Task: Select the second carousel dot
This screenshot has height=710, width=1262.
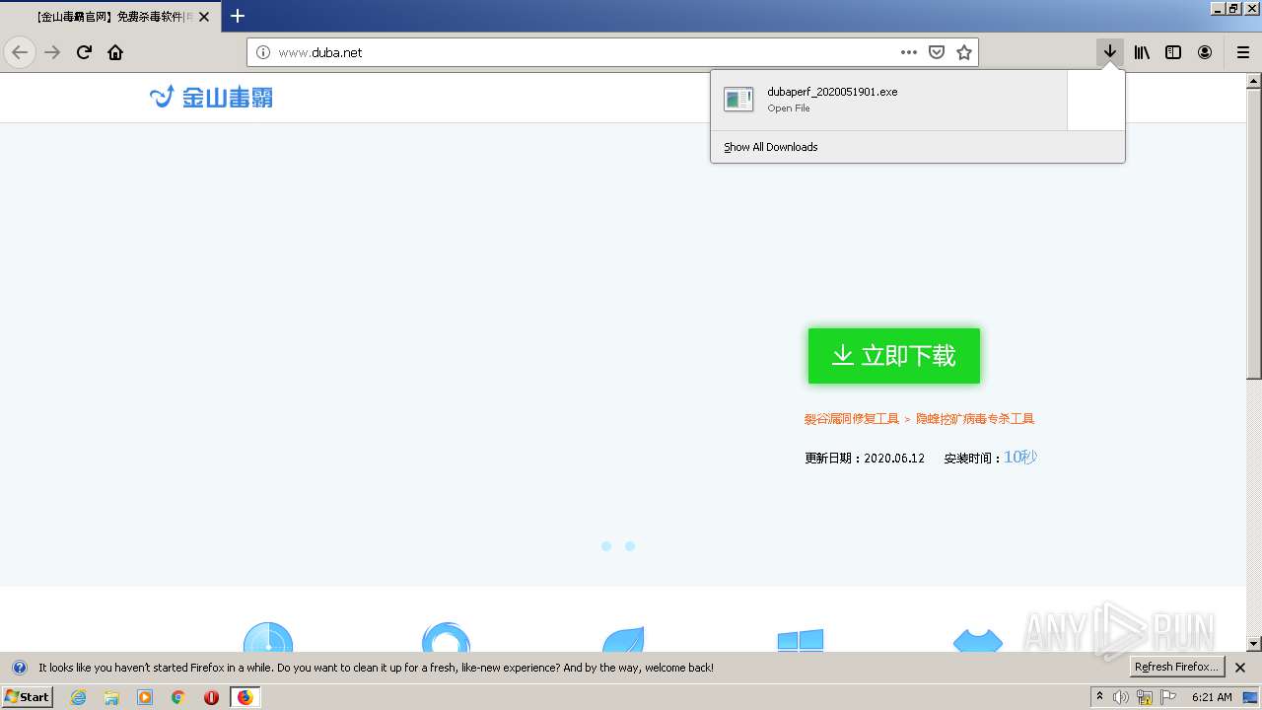Action: [x=630, y=546]
